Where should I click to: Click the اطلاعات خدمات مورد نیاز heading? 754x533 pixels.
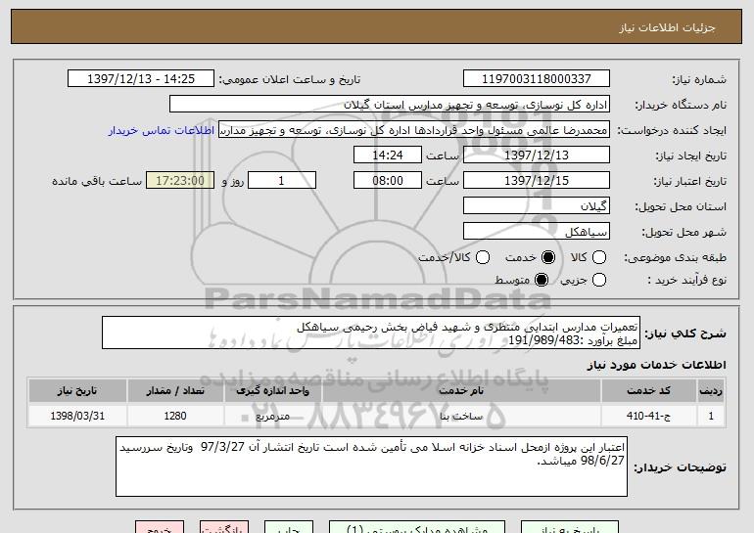(x=656, y=365)
